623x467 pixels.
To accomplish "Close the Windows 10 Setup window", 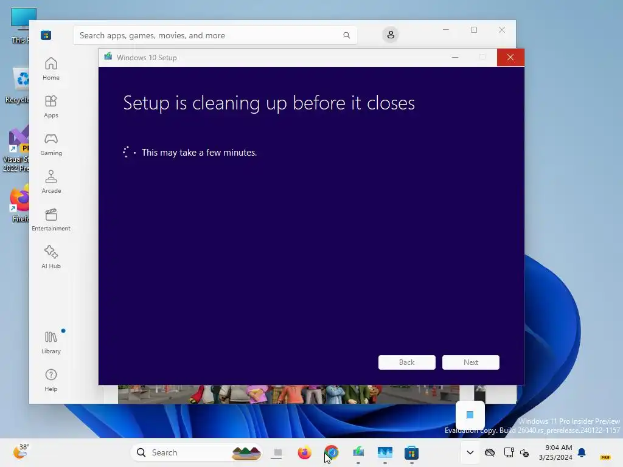I will click(x=510, y=58).
